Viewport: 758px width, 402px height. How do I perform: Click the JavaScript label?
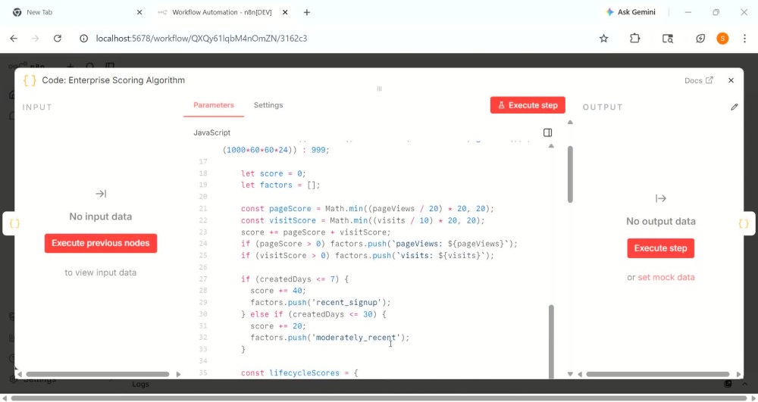211,132
